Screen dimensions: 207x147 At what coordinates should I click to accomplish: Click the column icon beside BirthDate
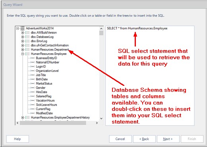tap(33, 79)
